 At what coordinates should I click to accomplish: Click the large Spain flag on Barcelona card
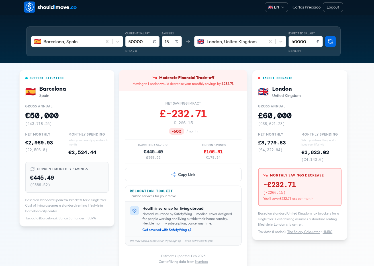[x=30, y=92]
